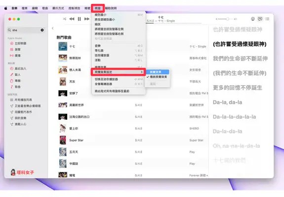Screen dimensions: 284x197
Task: Open the 控制項目 (Controls) menu
Action: pyautogui.click(x=74, y=8)
